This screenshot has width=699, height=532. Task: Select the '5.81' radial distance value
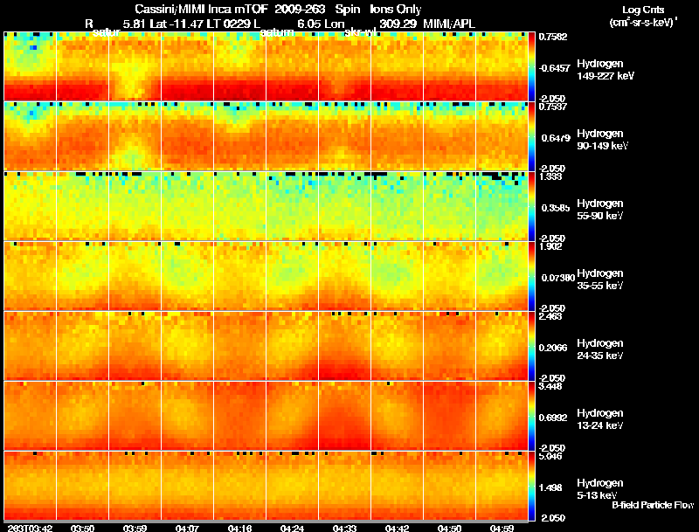tap(134, 24)
